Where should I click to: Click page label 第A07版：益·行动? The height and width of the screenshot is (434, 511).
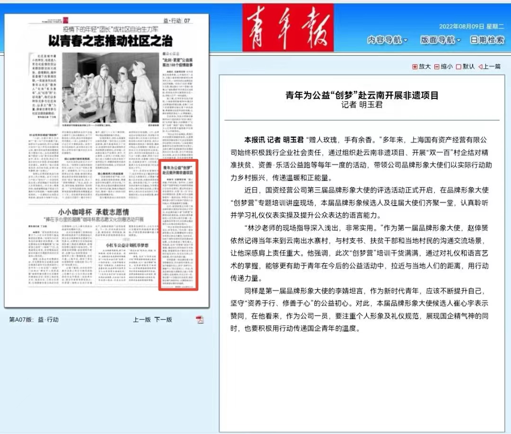pos(34,320)
